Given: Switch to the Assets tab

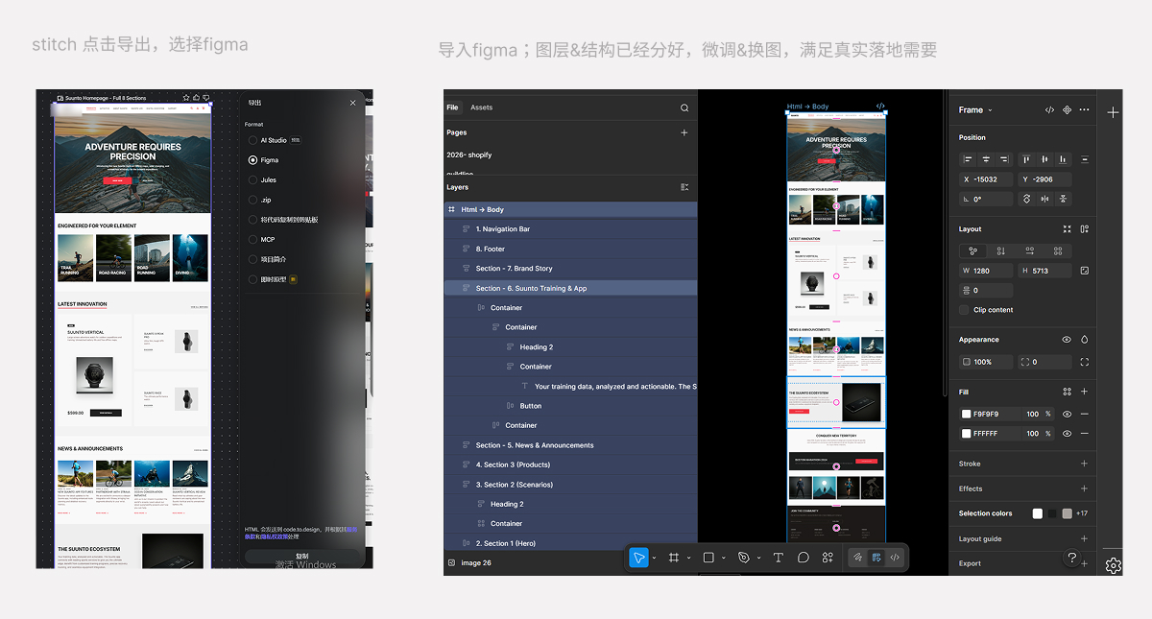Looking at the screenshot, I should 481,107.
